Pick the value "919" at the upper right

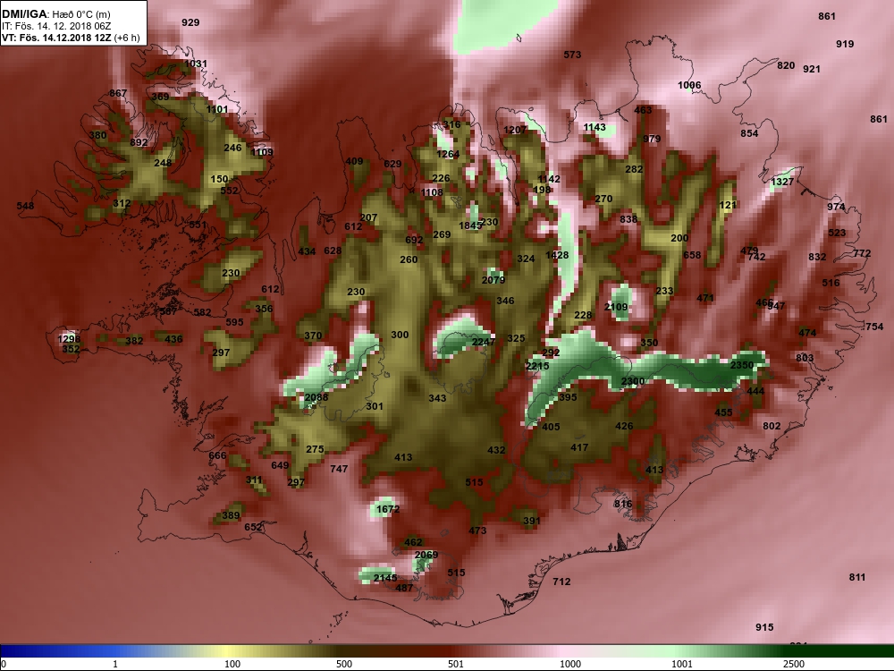[x=845, y=43]
